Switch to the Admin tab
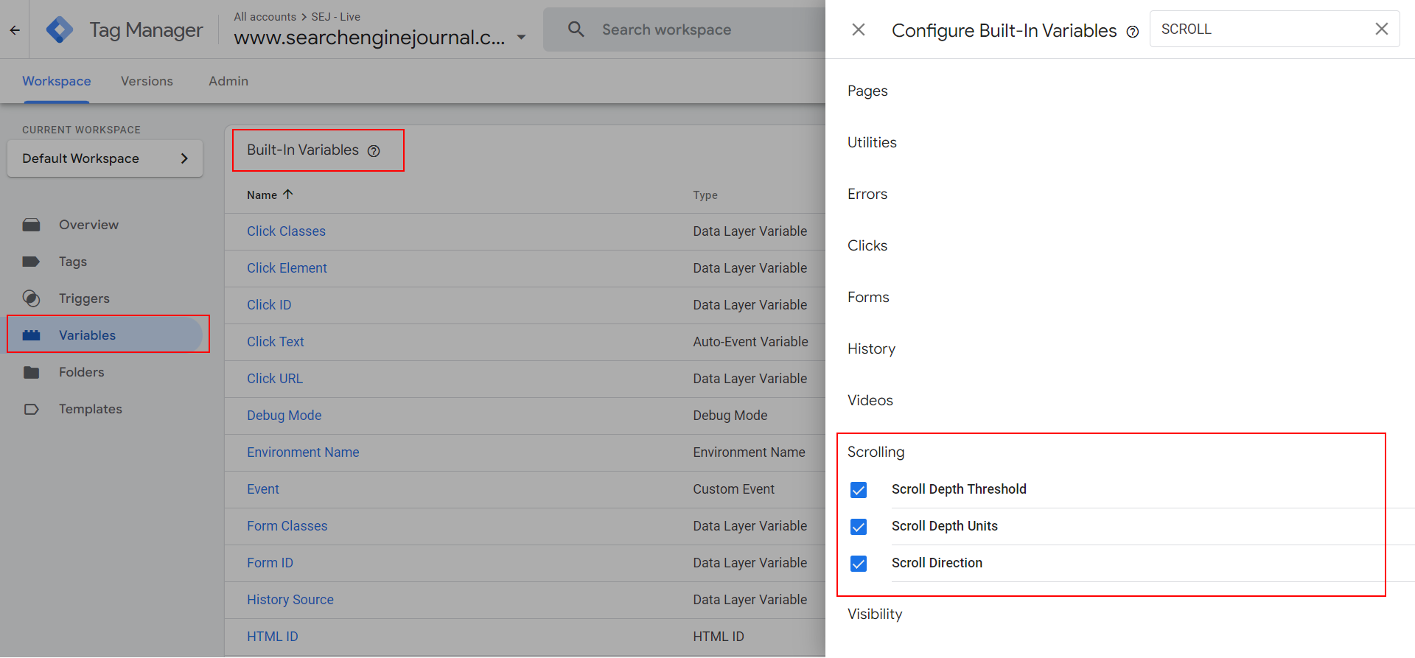 tap(228, 81)
